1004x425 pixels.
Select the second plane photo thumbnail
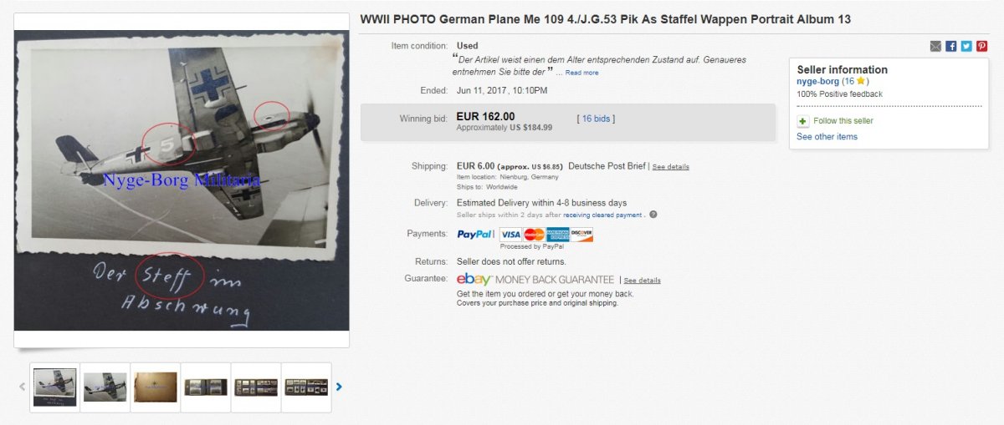[105, 387]
